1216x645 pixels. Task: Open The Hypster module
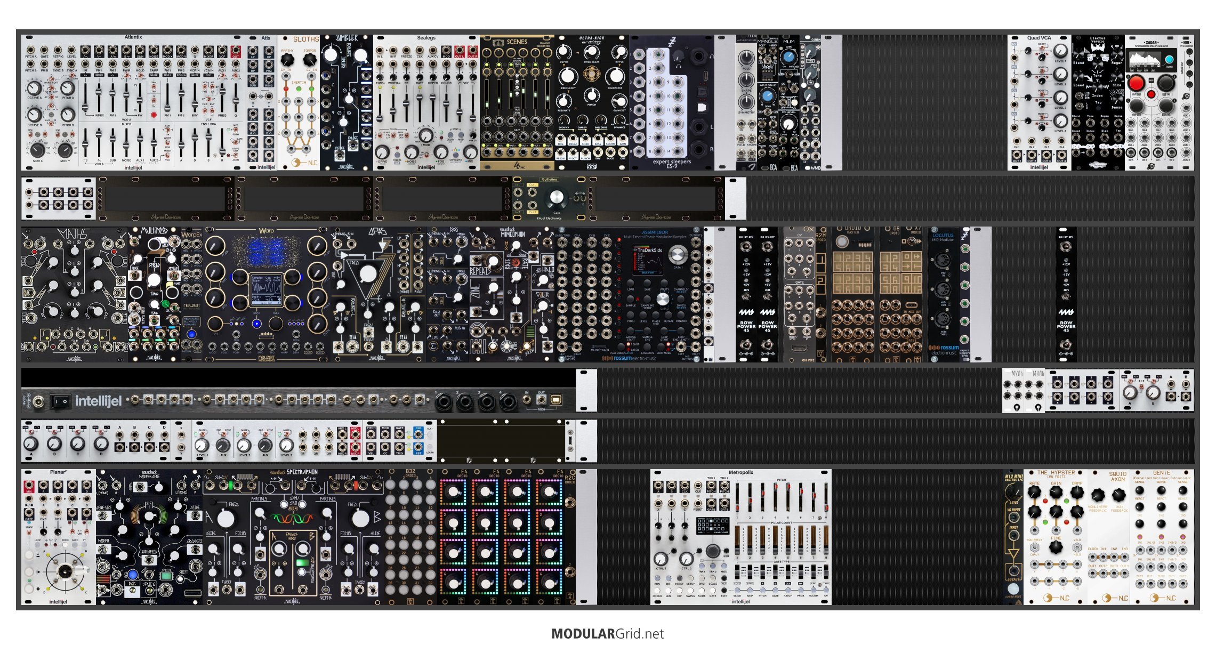pos(1056,537)
